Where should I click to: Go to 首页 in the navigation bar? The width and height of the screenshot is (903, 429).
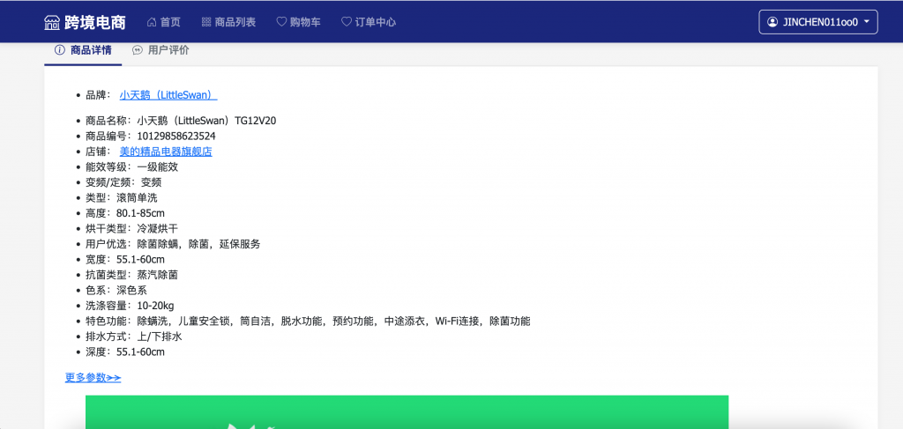(x=164, y=22)
